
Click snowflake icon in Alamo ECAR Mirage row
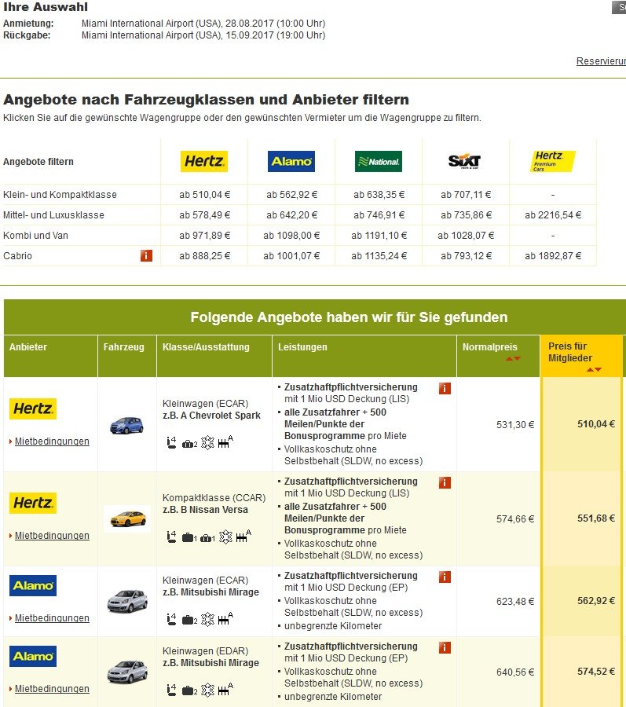[x=208, y=620]
